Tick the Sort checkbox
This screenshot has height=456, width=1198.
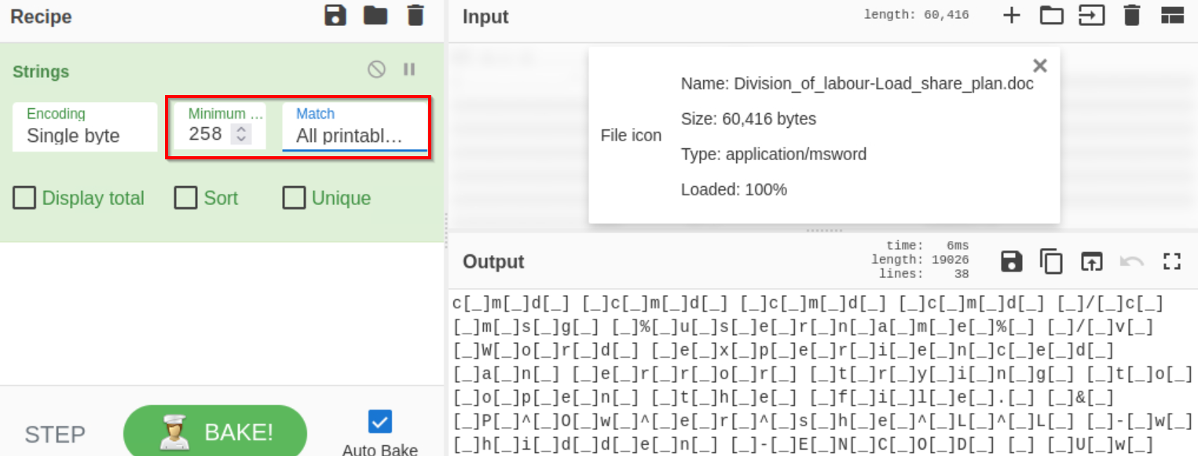click(x=186, y=198)
